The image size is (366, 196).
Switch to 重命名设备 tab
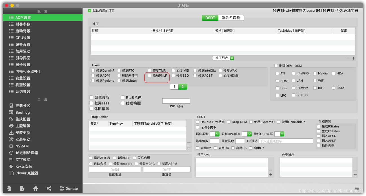click(x=231, y=18)
